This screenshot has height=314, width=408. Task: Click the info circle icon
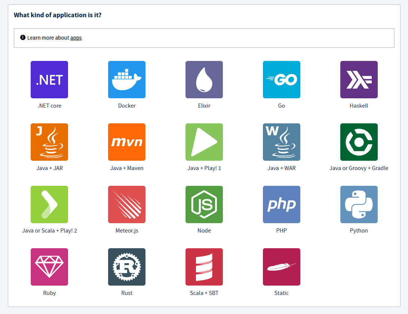23,37
